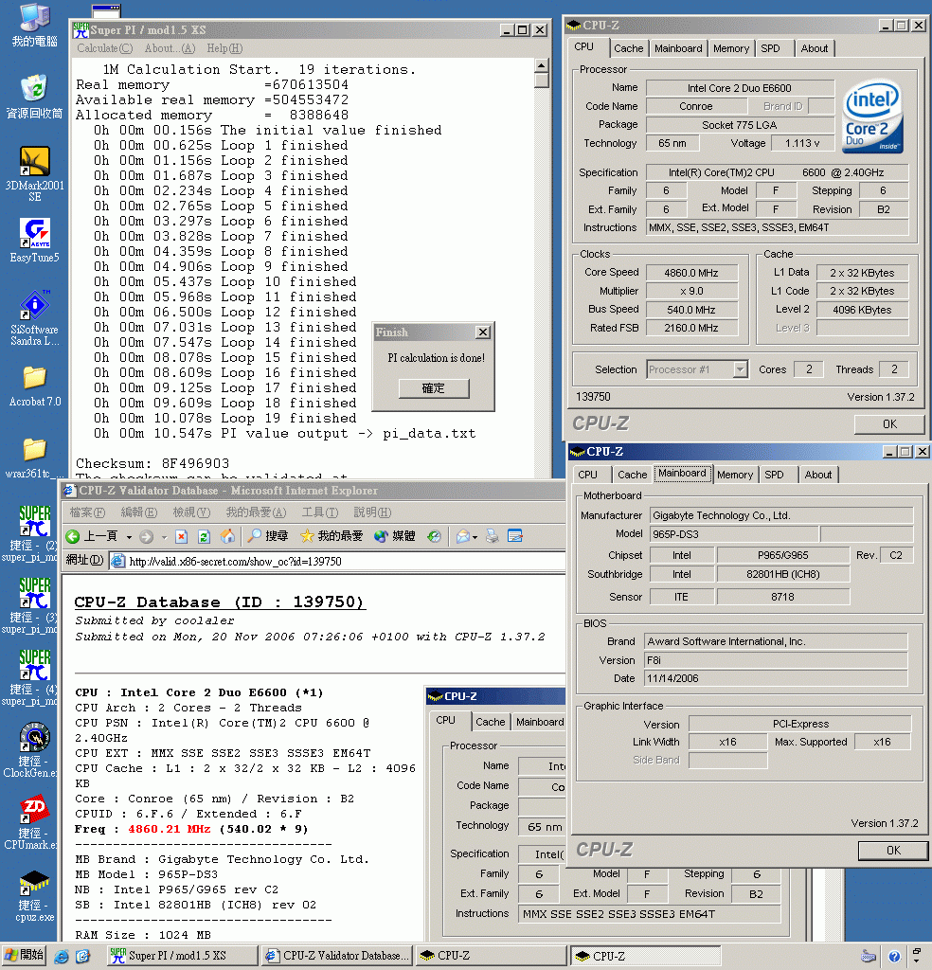932x970 pixels.
Task: Click the help icon in system tray
Action: click(894, 957)
